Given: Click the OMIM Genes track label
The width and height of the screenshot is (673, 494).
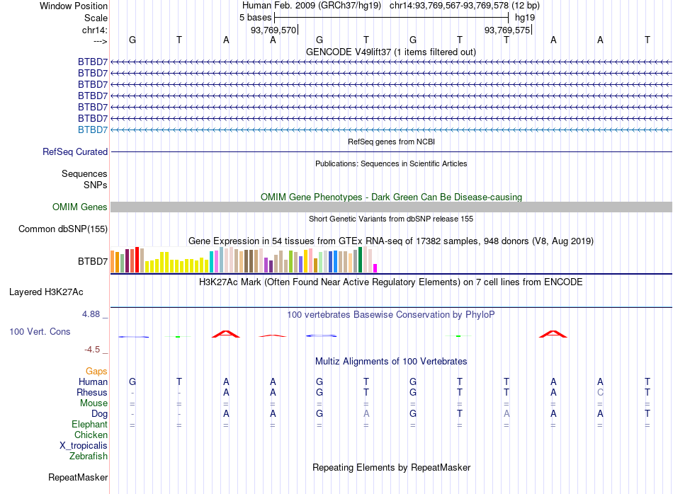Looking at the screenshot, I should (x=80, y=207).
